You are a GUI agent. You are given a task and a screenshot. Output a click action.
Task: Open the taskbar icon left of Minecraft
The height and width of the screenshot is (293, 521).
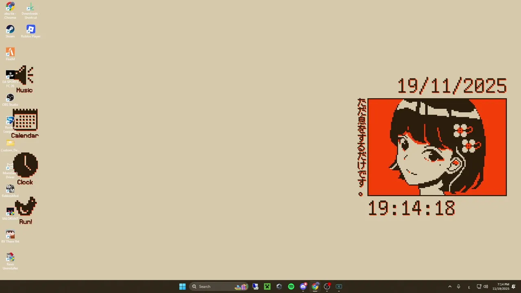[255, 286]
